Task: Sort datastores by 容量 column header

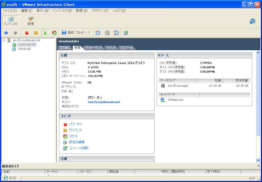Action: point(209,81)
